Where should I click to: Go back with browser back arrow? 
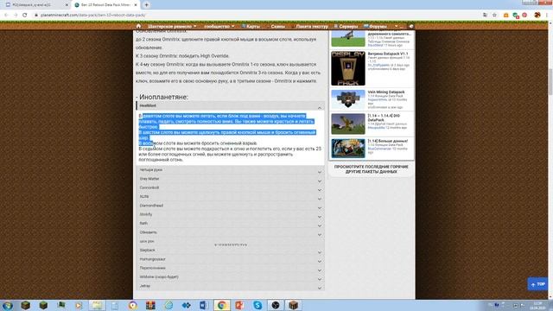pos(6,15)
